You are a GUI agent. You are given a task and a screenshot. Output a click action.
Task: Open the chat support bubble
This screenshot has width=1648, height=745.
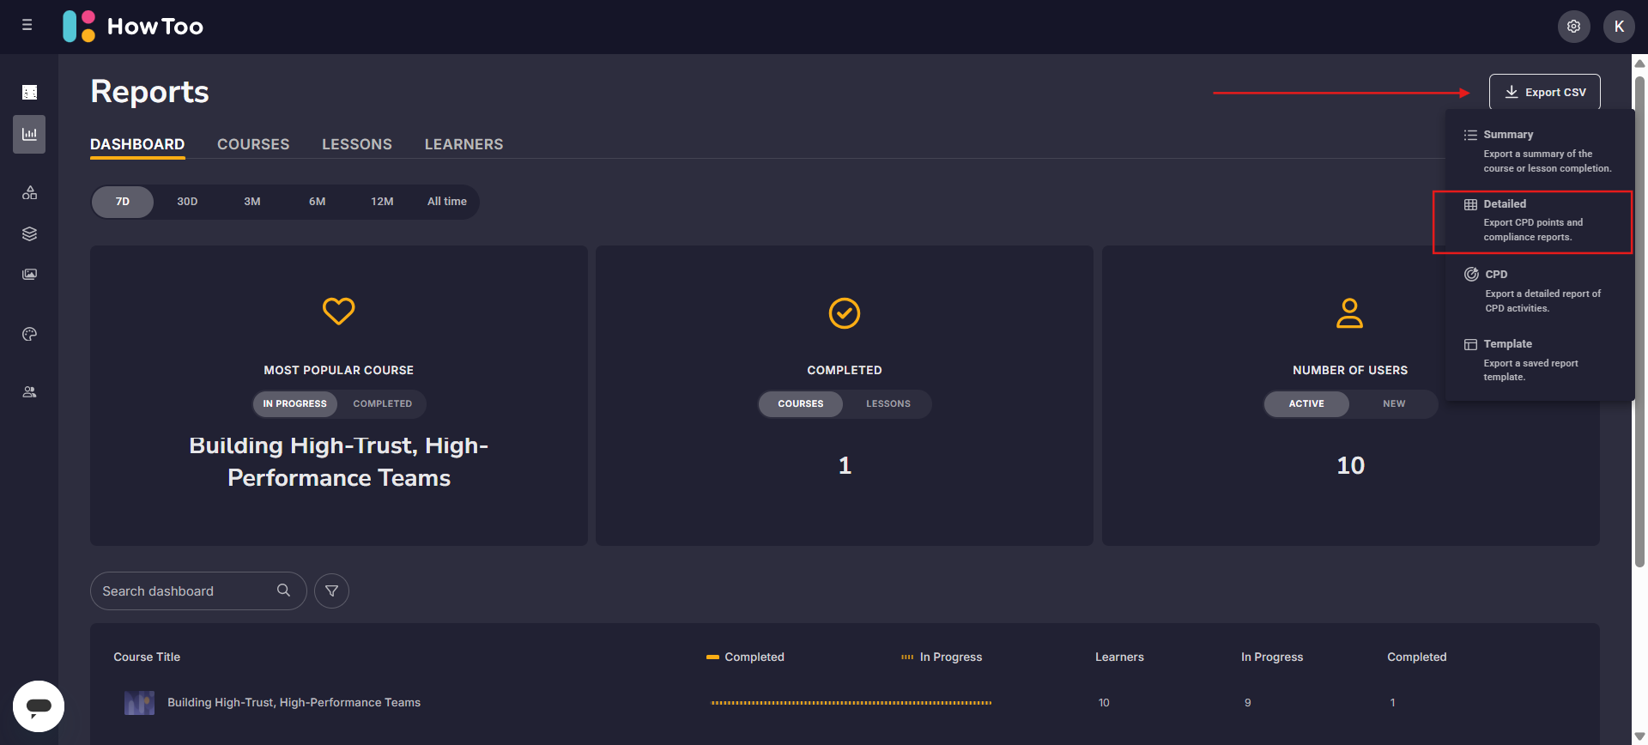(x=39, y=706)
